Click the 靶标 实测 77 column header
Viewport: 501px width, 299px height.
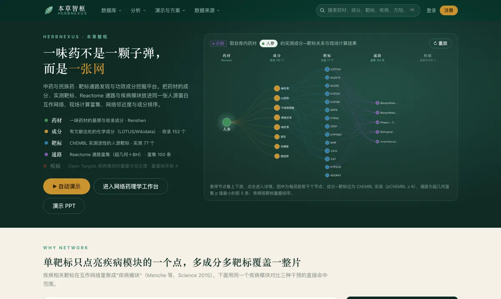327,58
